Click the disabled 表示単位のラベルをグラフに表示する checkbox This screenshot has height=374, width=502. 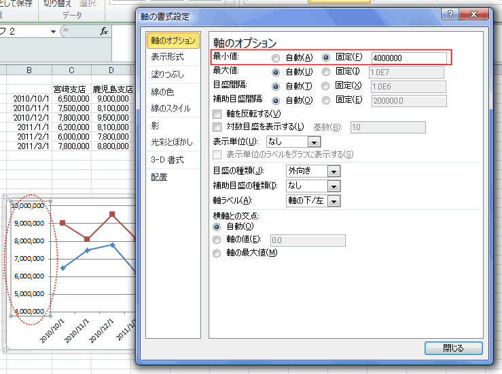[217, 155]
